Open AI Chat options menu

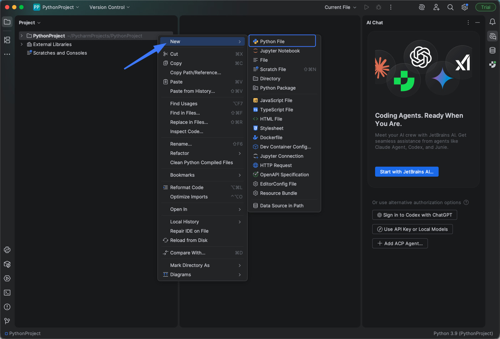coord(468,22)
